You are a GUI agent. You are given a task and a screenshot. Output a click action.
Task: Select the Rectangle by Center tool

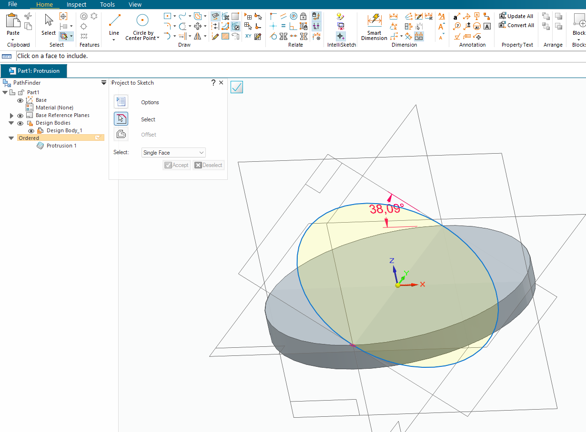point(167,17)
